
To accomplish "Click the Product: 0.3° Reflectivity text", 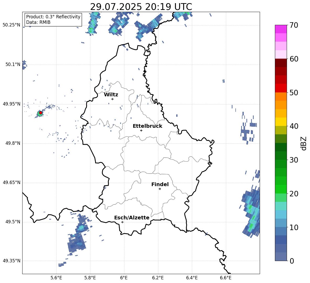I will 53,17.
